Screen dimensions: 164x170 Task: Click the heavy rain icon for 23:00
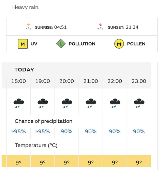[139, 103]
